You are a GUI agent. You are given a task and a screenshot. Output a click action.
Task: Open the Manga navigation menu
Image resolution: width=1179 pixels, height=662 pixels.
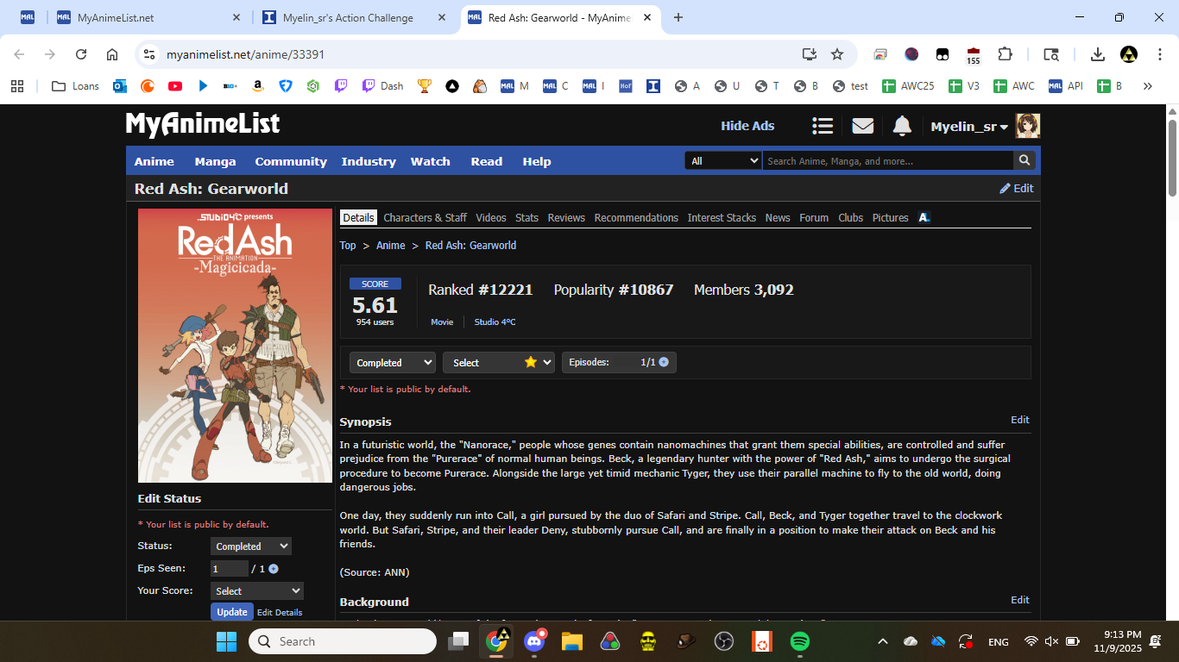point(215,161)
